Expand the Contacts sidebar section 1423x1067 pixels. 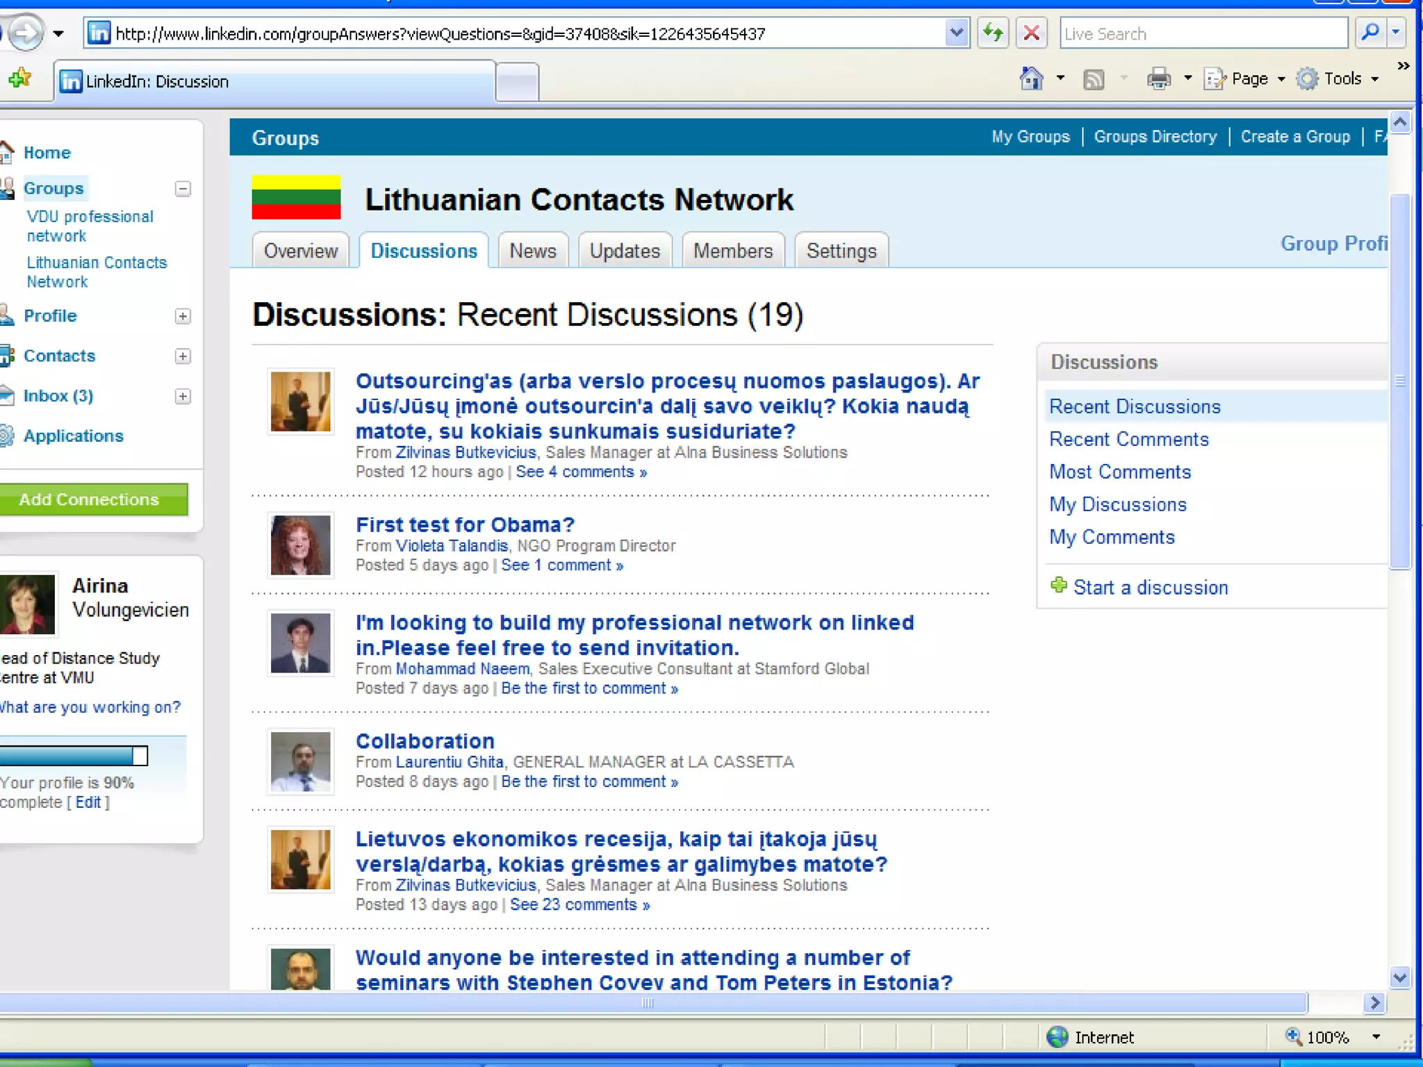(183, 356)
